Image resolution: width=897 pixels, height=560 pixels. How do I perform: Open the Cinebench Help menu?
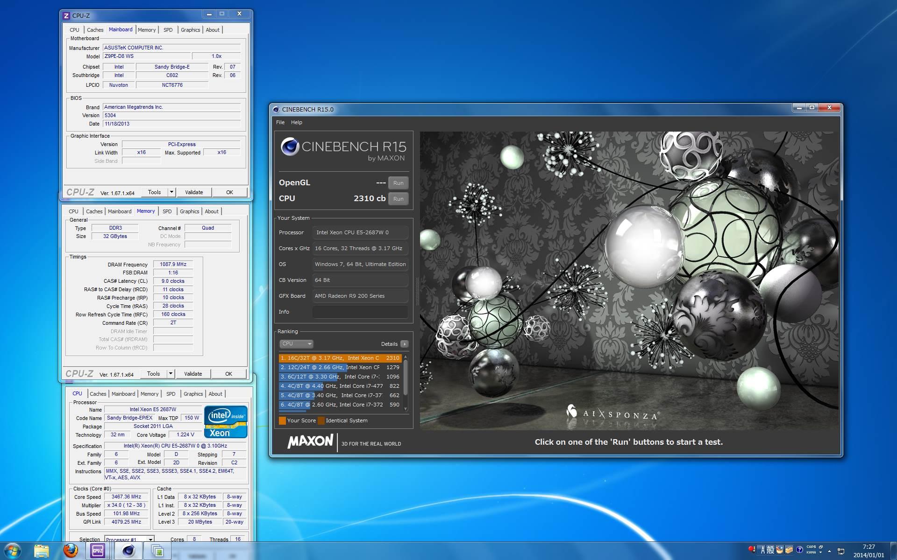(297, 122)
